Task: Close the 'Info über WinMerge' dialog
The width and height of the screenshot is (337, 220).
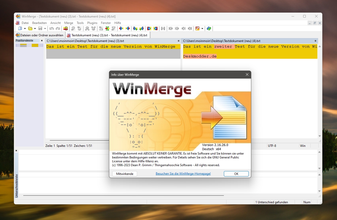Action: [247, 75]
